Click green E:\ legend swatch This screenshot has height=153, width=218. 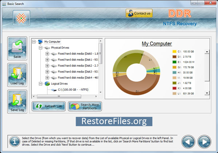pyautogui.click(x=174, y=62)
